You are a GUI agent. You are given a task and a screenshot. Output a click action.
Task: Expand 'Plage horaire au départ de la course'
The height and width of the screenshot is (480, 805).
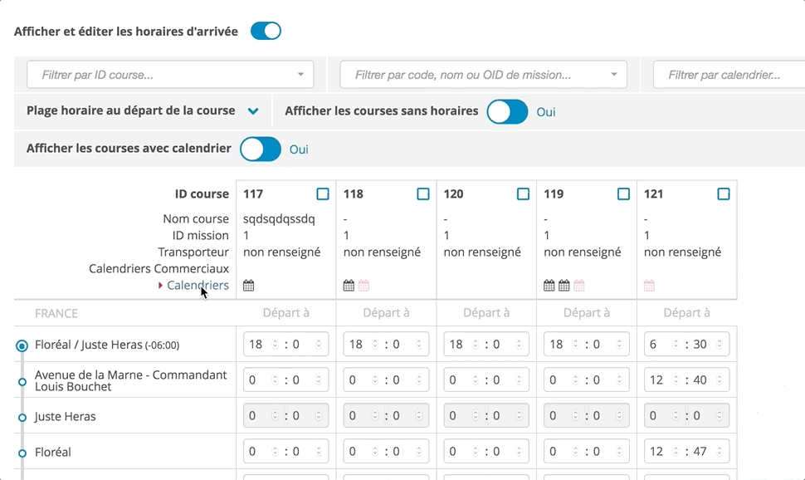click(x=254, y=111)
